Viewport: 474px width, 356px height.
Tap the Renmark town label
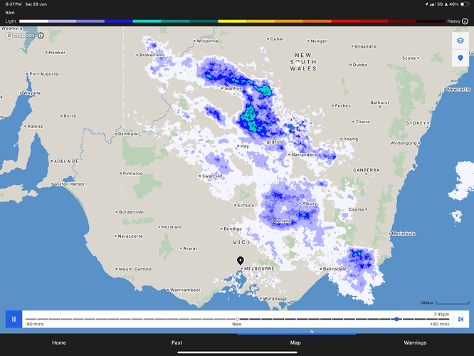click(128, 134)
